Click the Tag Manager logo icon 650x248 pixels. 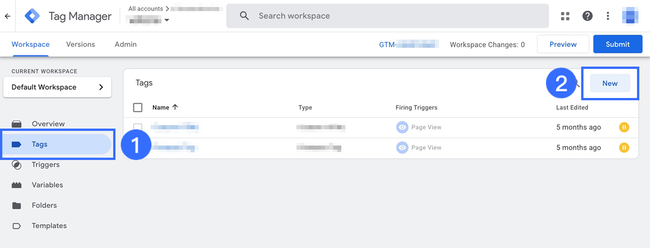coord(32,16)
